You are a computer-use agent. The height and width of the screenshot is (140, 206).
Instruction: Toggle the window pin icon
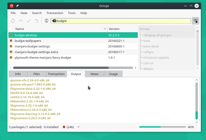[18, 5]
